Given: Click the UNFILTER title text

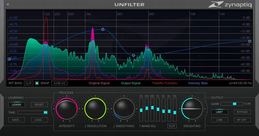Looking at the screenshot, I should (x=129, y=5).
